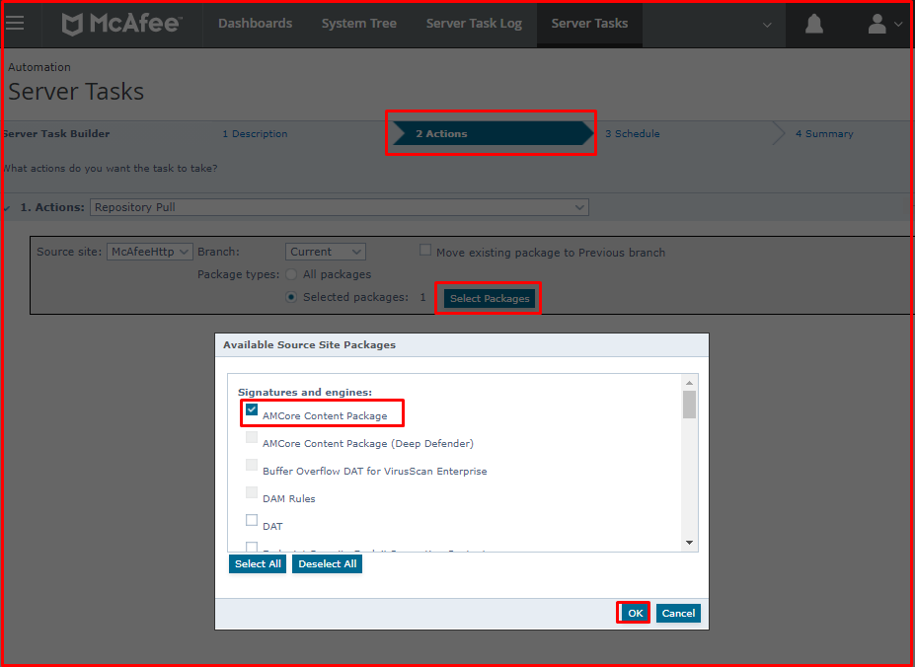The width and height of the screenshot is (915, 667).
Task: Cancel the Available Source Site Packages dialog
Action: (x=678, y=613)
